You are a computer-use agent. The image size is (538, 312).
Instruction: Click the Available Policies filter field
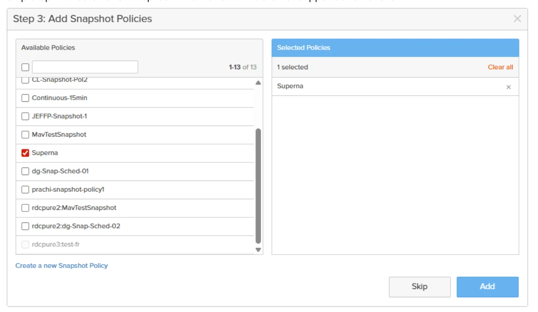(85, 67)
